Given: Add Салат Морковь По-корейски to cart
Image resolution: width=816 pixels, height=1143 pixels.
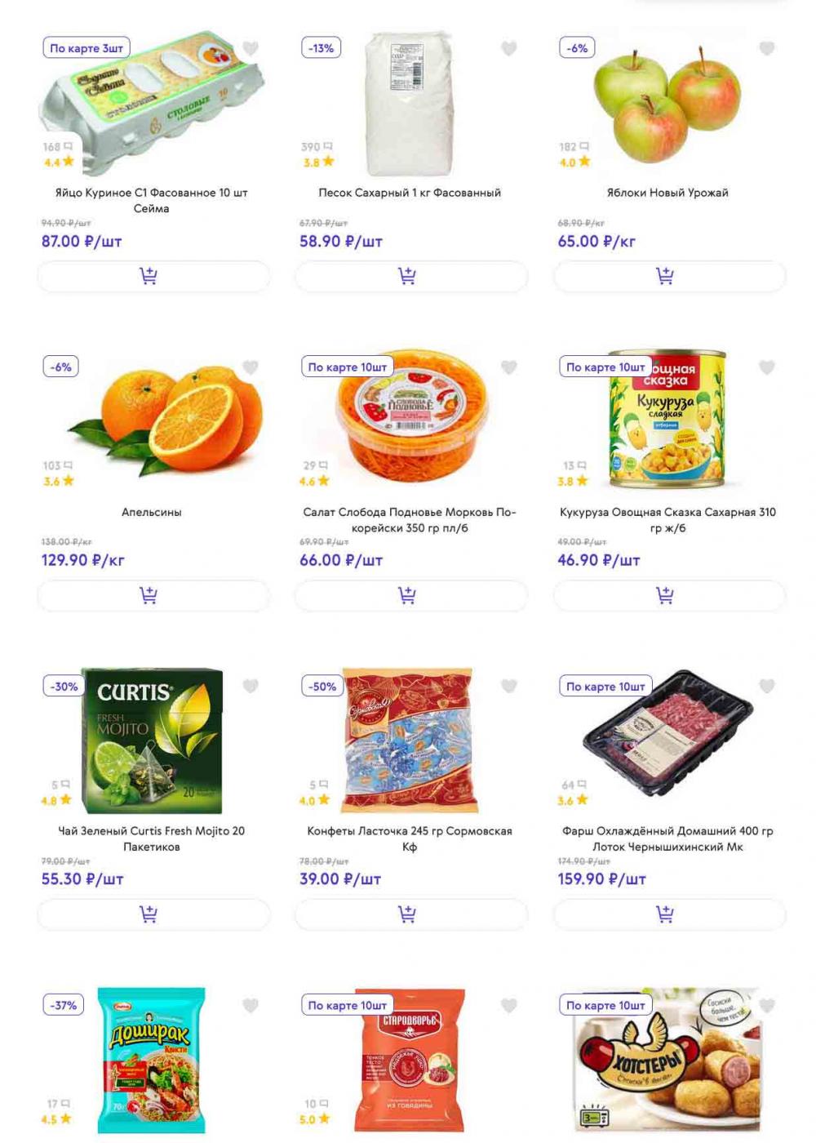Looking at the screenshot, I should (410, 595).
